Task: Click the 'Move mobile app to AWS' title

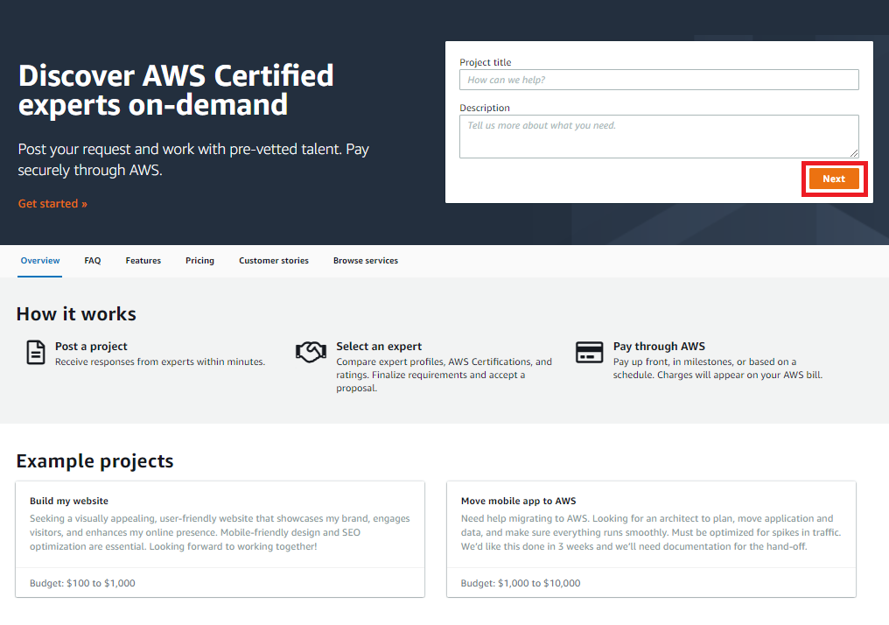Action: [521, 500]
